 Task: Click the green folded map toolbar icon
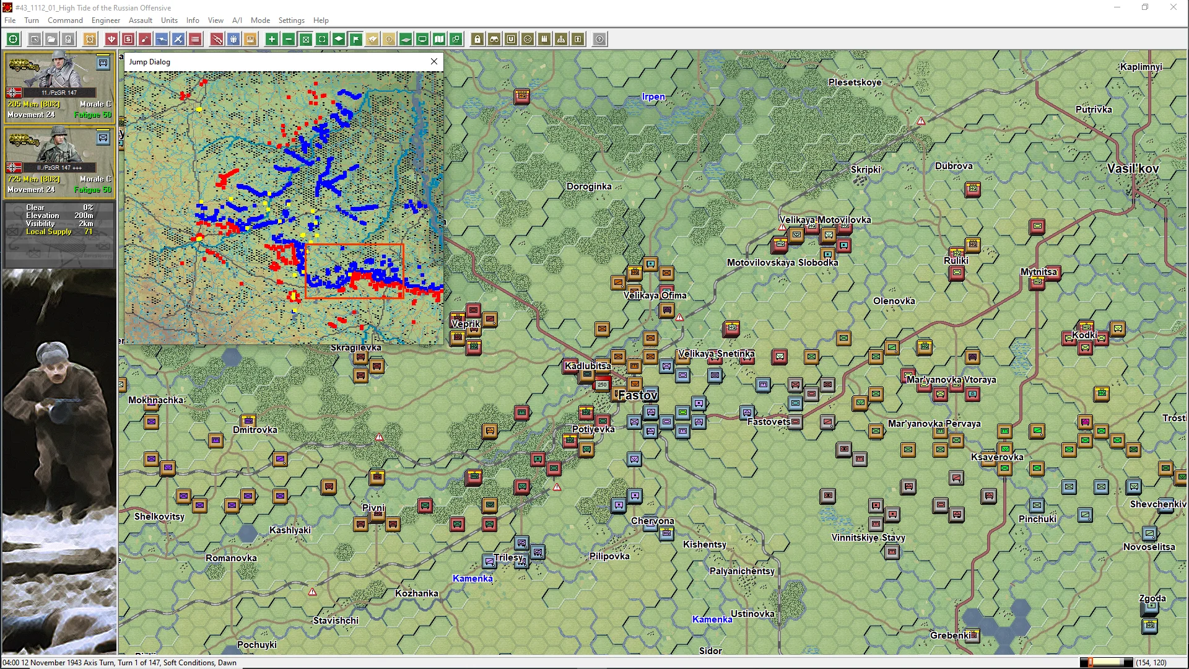(439, 40)
